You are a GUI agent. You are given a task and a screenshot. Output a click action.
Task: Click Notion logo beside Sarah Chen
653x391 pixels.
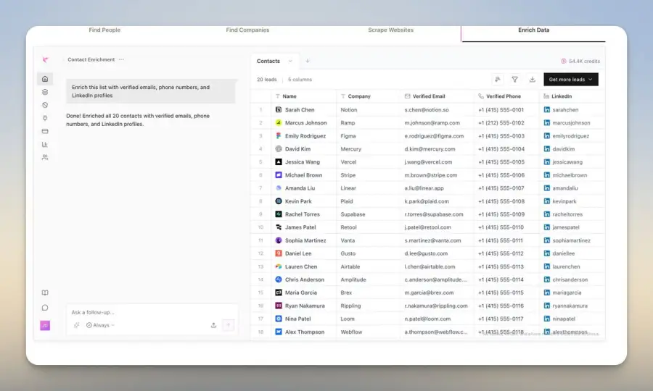279,109
